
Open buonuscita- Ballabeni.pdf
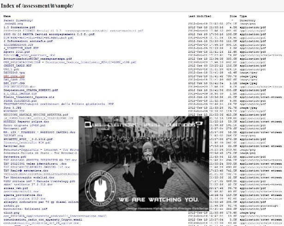(x=25, y=209)
